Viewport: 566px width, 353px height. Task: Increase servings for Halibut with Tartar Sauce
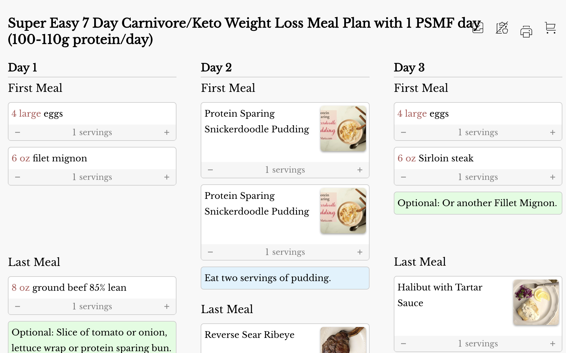tap(553, 344)
